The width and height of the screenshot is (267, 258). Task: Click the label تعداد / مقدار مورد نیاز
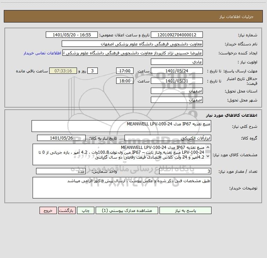(x=238, y=172)
